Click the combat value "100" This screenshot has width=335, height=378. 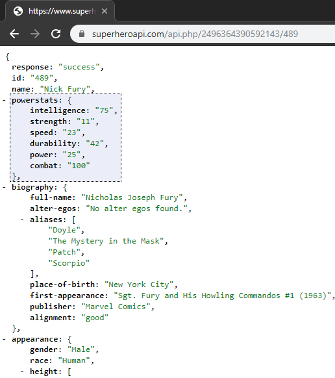click(79, 166)
